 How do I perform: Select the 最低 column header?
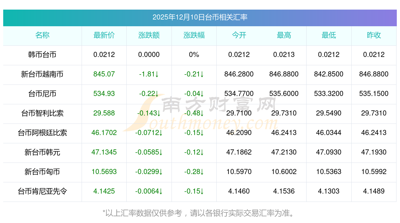329,35
